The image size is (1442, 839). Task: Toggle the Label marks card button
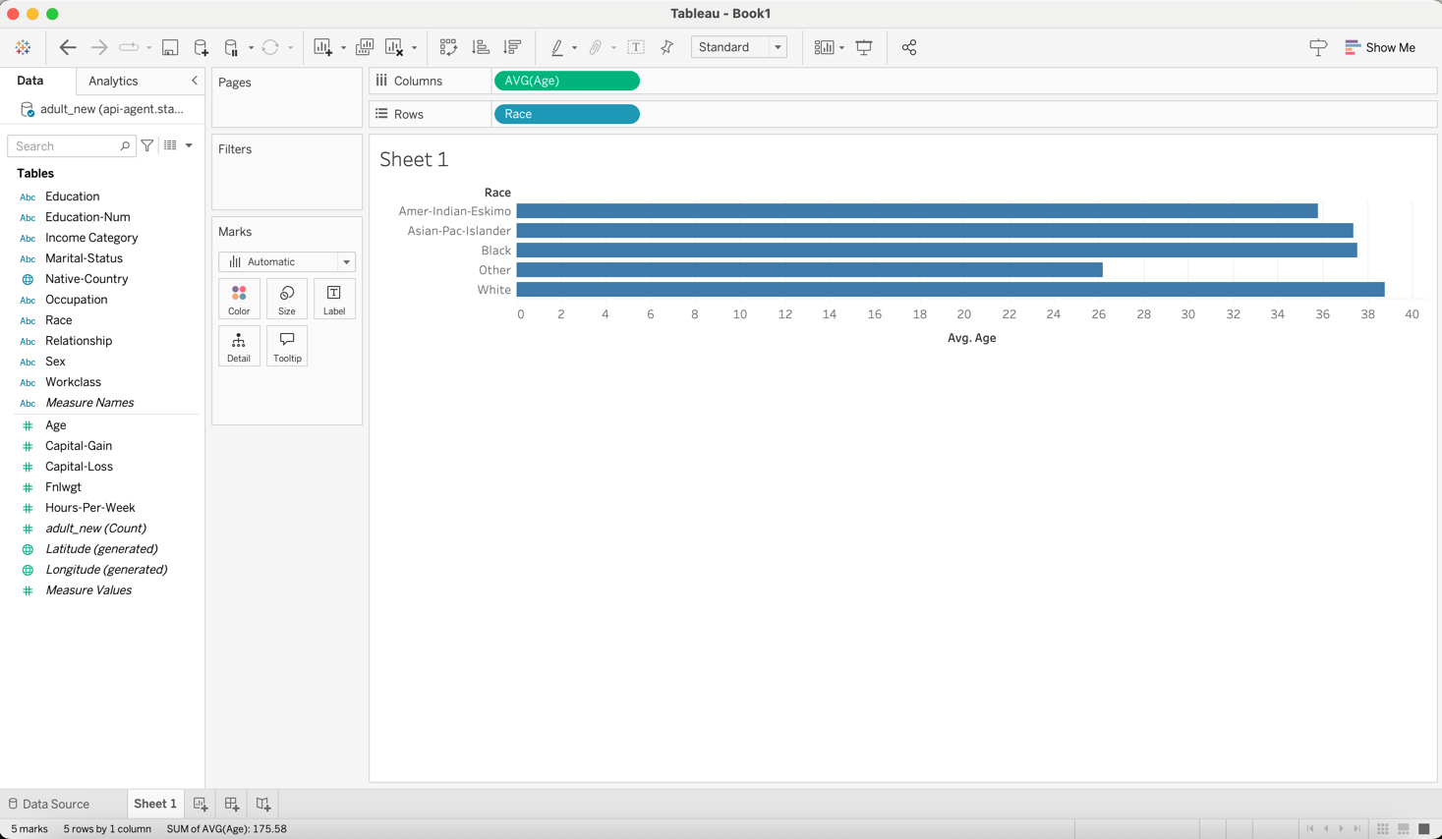tap(334, 300)
